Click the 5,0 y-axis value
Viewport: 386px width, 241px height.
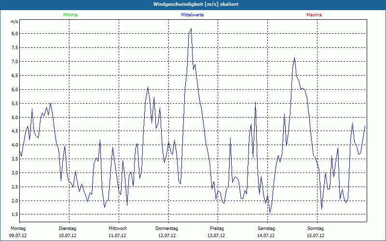pyautogui.click(x=15, y=117)
